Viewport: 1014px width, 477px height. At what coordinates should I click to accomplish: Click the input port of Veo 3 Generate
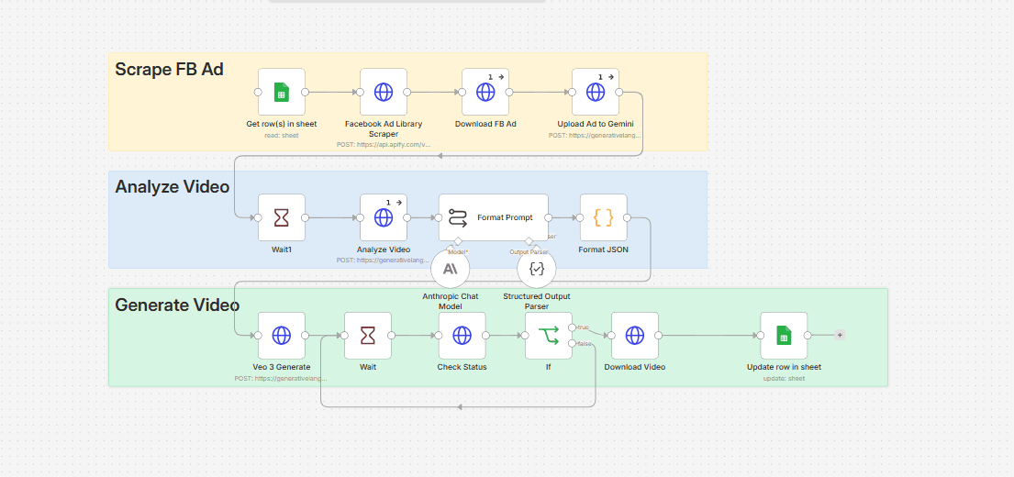[x=258, y=336]
